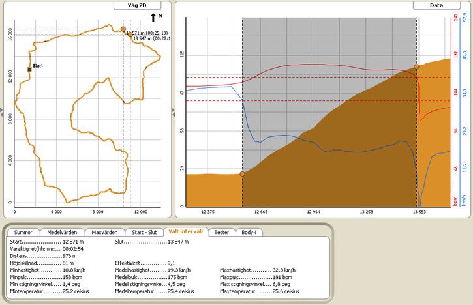
Task: Click the Maxpuls value 181 bpm
Action: (282, 277)
